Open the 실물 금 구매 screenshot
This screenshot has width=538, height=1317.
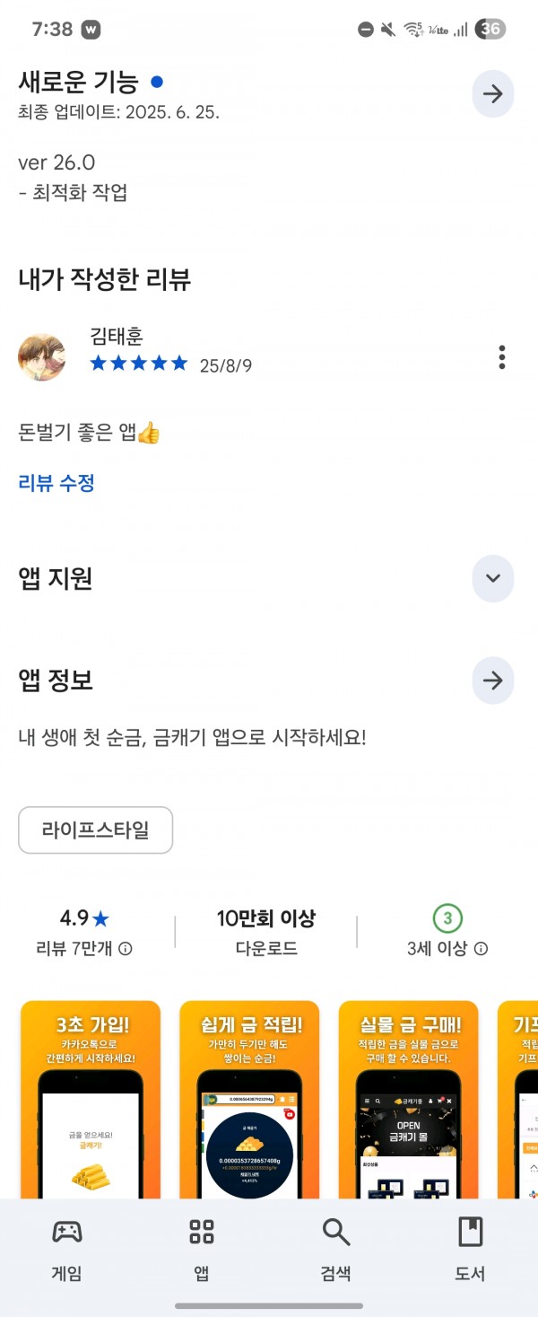(409, 1100)
